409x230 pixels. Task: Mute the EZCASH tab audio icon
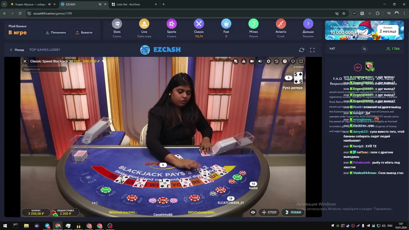pos(100,4)
